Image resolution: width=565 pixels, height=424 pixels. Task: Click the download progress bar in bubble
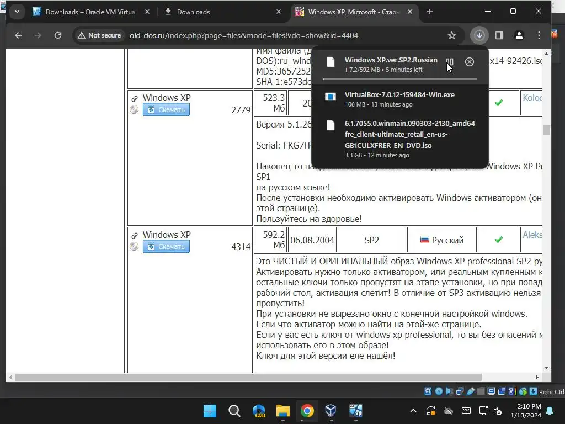point(399,79)
